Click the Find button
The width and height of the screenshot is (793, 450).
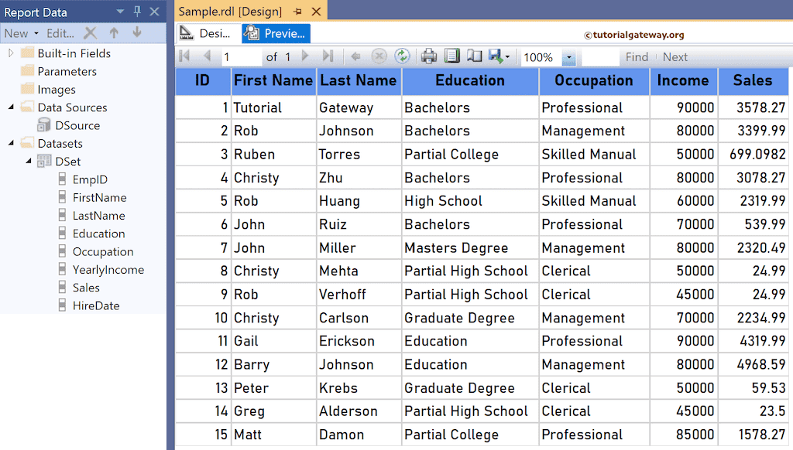[x=637, y=56]
